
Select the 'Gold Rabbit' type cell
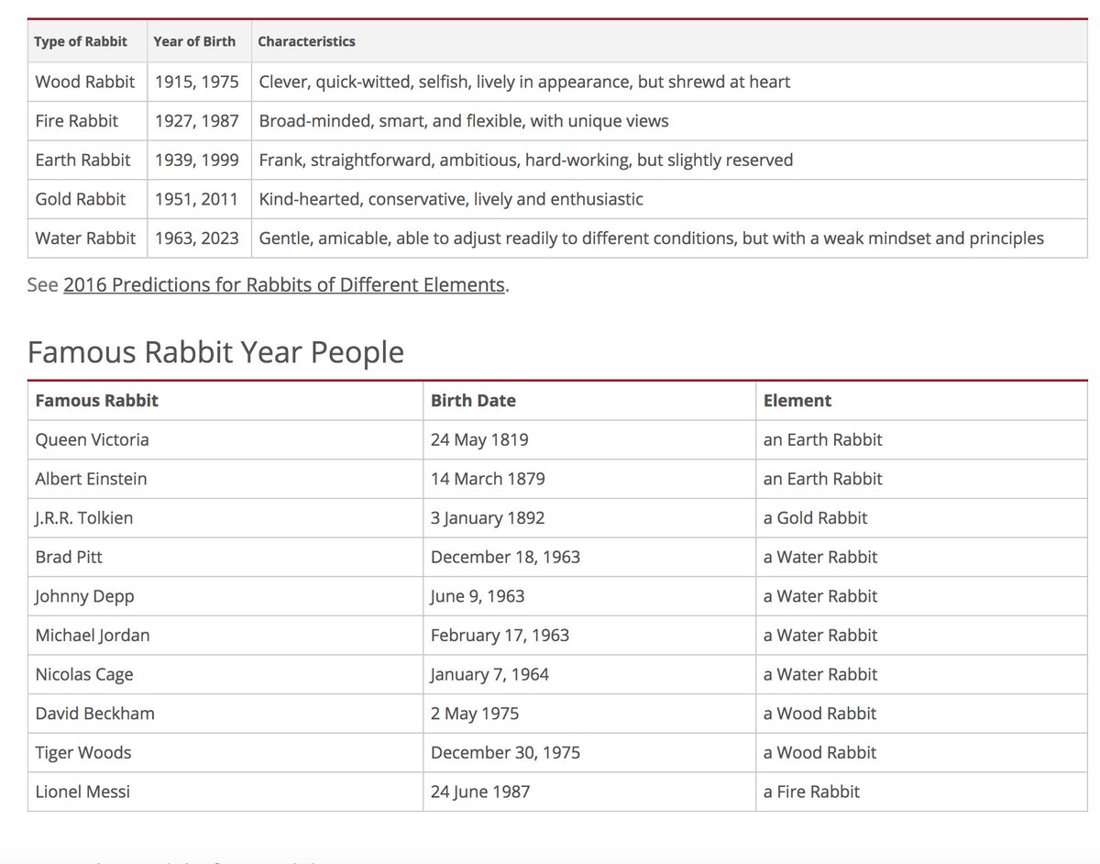(x=87, y=199)
